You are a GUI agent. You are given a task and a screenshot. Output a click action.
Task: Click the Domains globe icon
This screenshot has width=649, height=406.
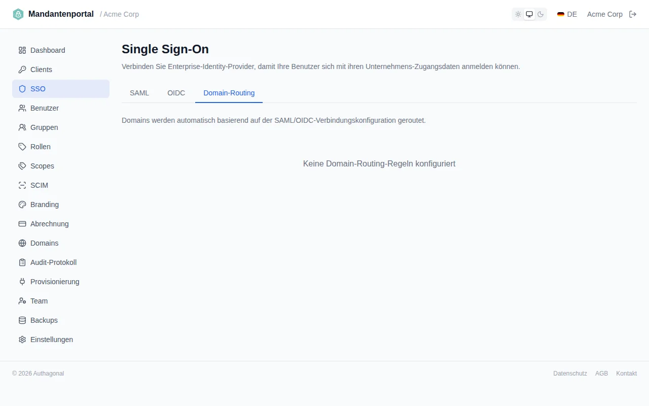pyautogui.click(x=22, y=243)
